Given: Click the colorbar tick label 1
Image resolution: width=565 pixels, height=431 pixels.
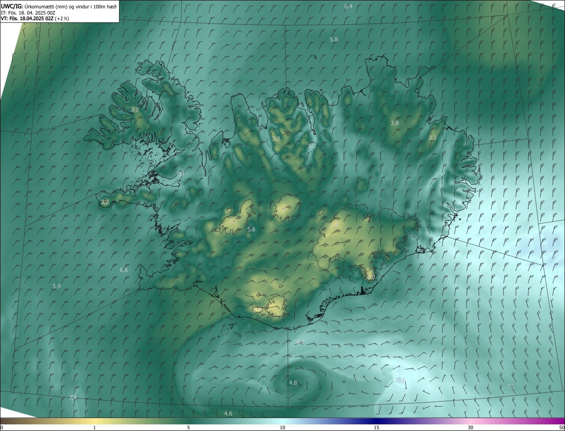Looking at the screenshot, I should click(94, 427).
